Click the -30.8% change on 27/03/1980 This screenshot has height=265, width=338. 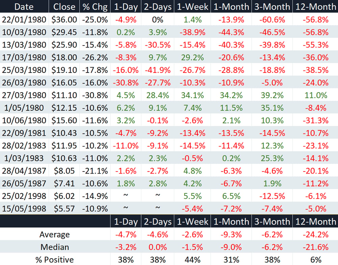(95, 95)
